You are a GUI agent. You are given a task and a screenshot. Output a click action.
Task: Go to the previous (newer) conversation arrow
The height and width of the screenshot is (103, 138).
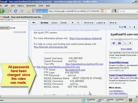coord(130,27)
